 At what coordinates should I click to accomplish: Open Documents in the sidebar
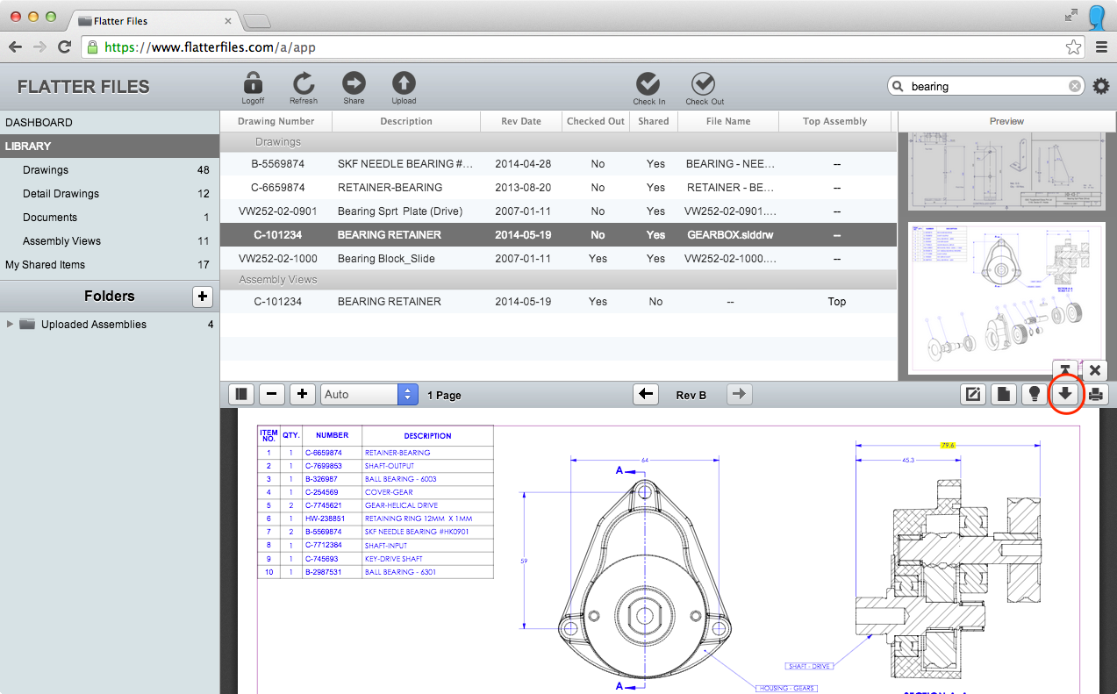coord(110,218)
